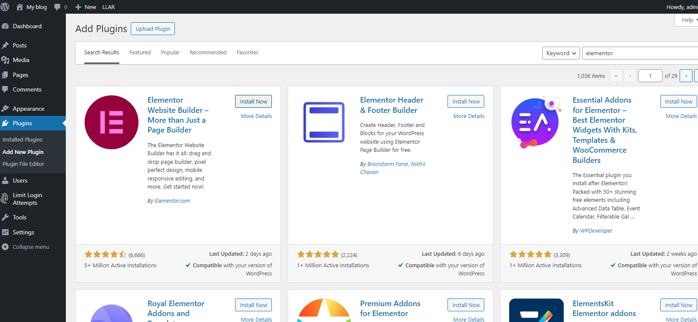Install Elementor Header & Footer Builder

[x=466, y=101]
